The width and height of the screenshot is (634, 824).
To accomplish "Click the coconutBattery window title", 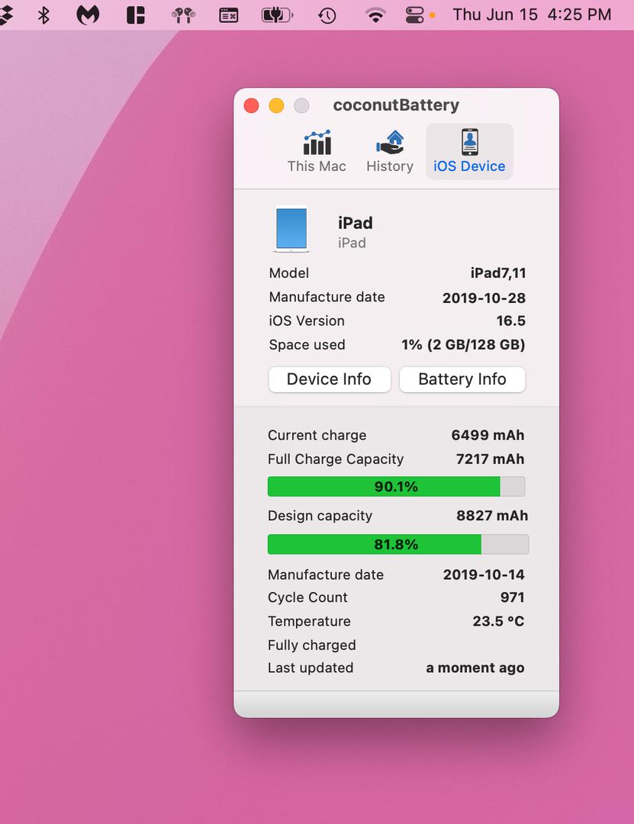I will [x=397, y=105].
